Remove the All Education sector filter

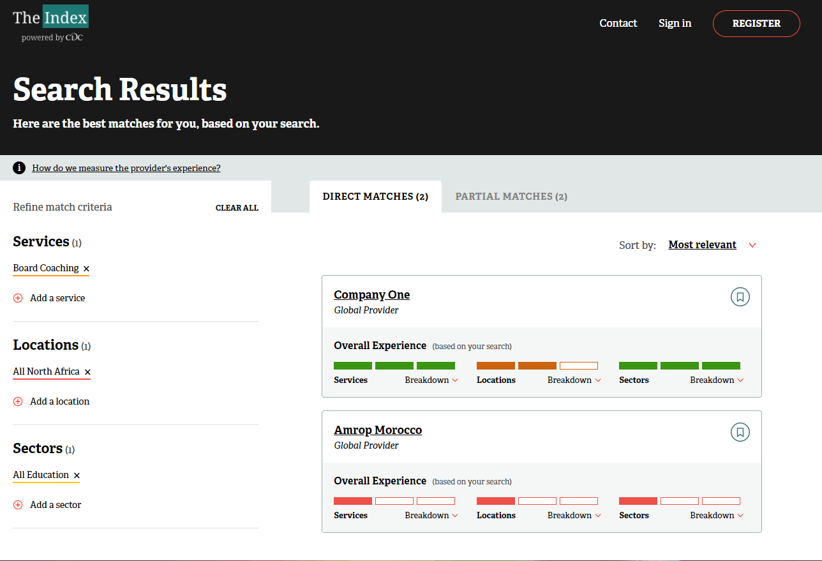point(77,475)
